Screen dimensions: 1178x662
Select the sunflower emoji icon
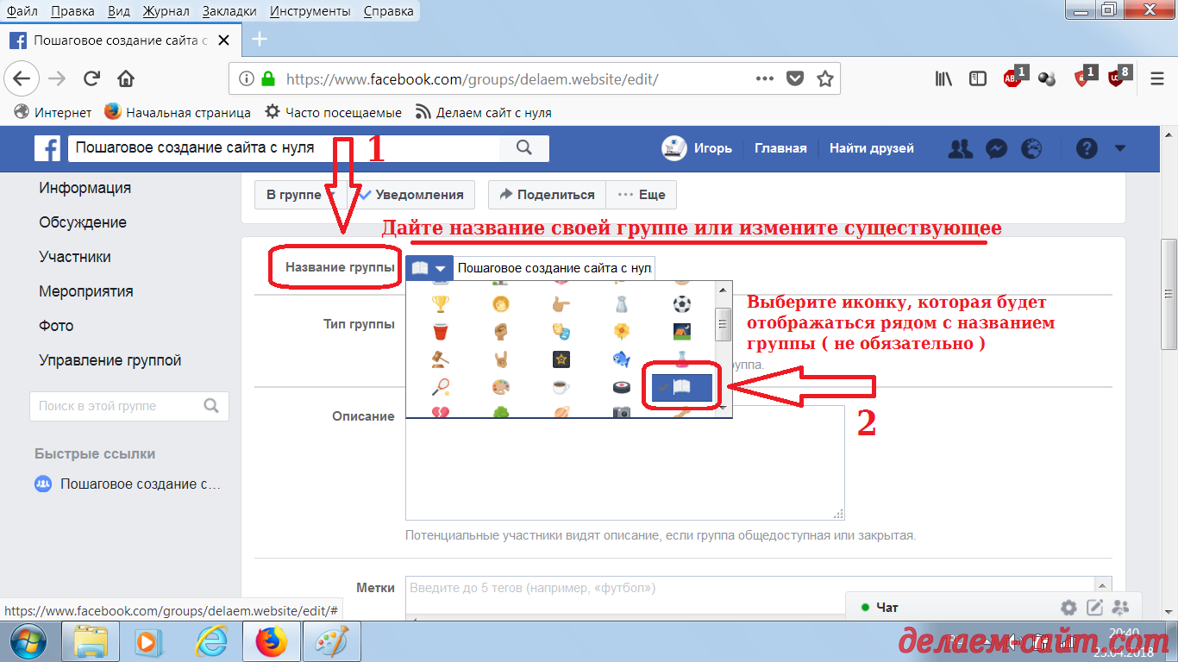click(x=622, y=331)
